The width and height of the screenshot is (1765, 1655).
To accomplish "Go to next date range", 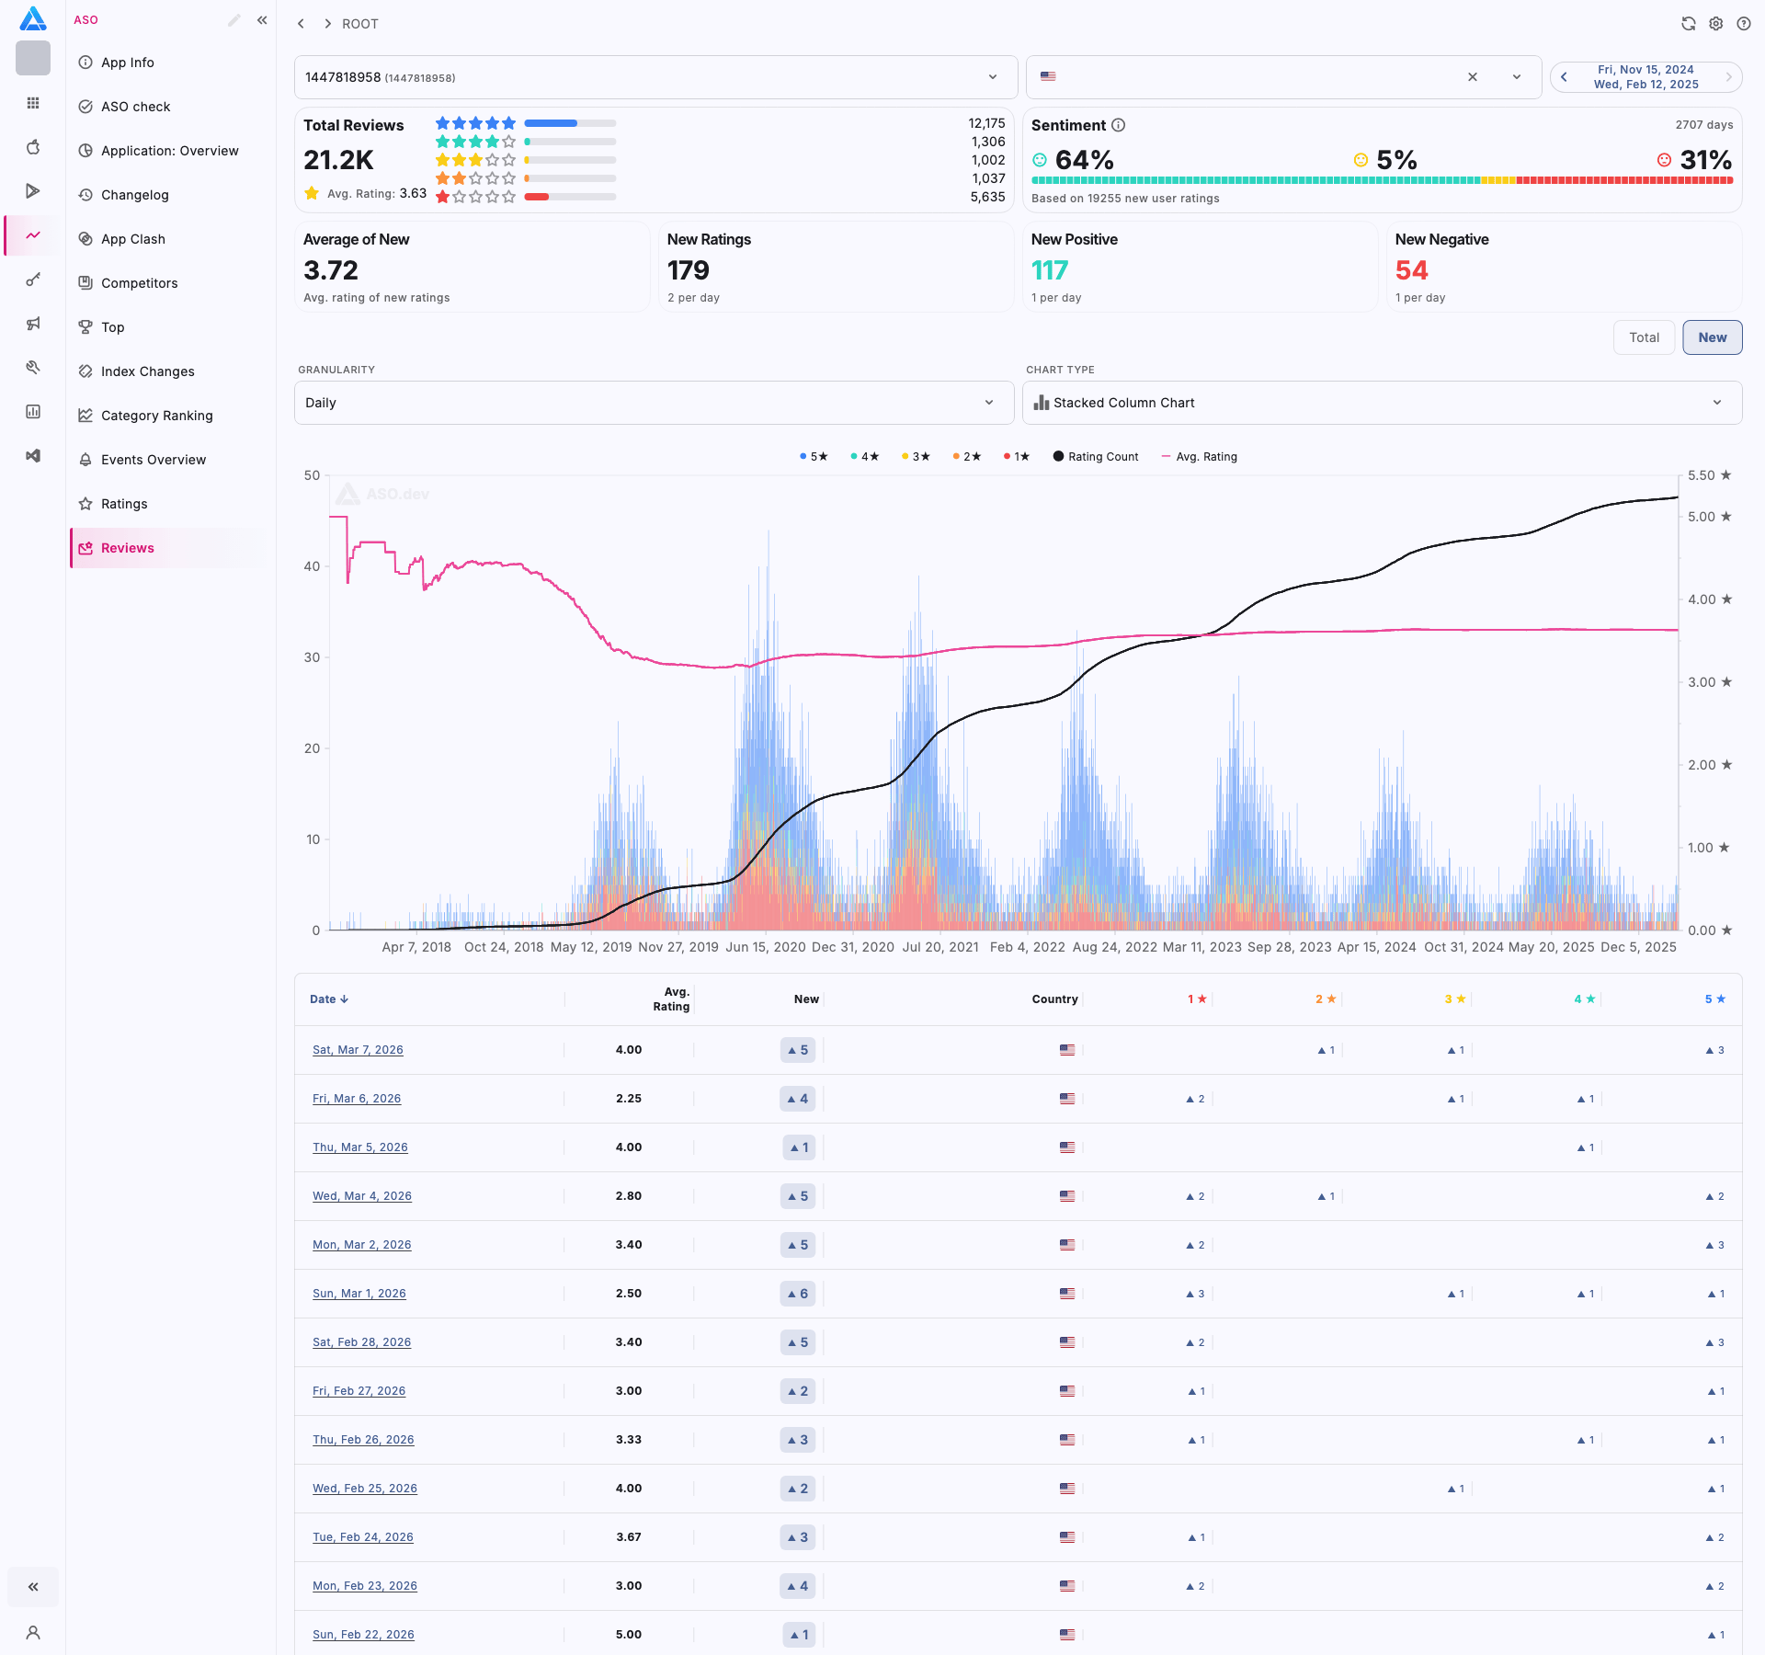I will click(x=1729, y=77).
